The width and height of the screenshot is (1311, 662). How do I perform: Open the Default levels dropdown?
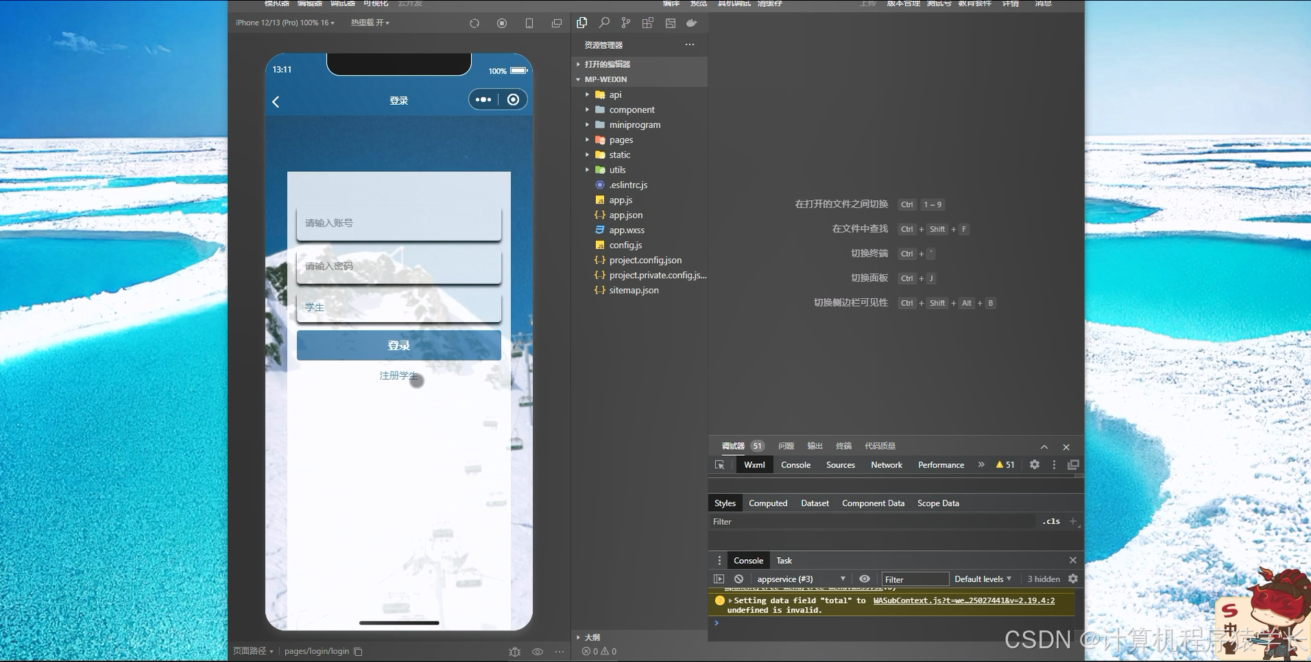[983, 579]
